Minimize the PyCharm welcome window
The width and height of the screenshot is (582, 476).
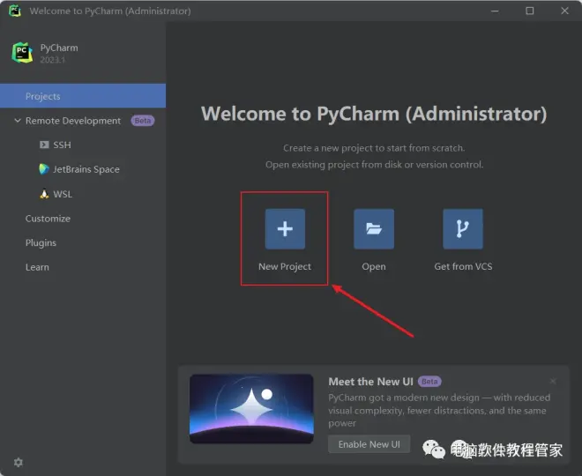pos(495,11)
